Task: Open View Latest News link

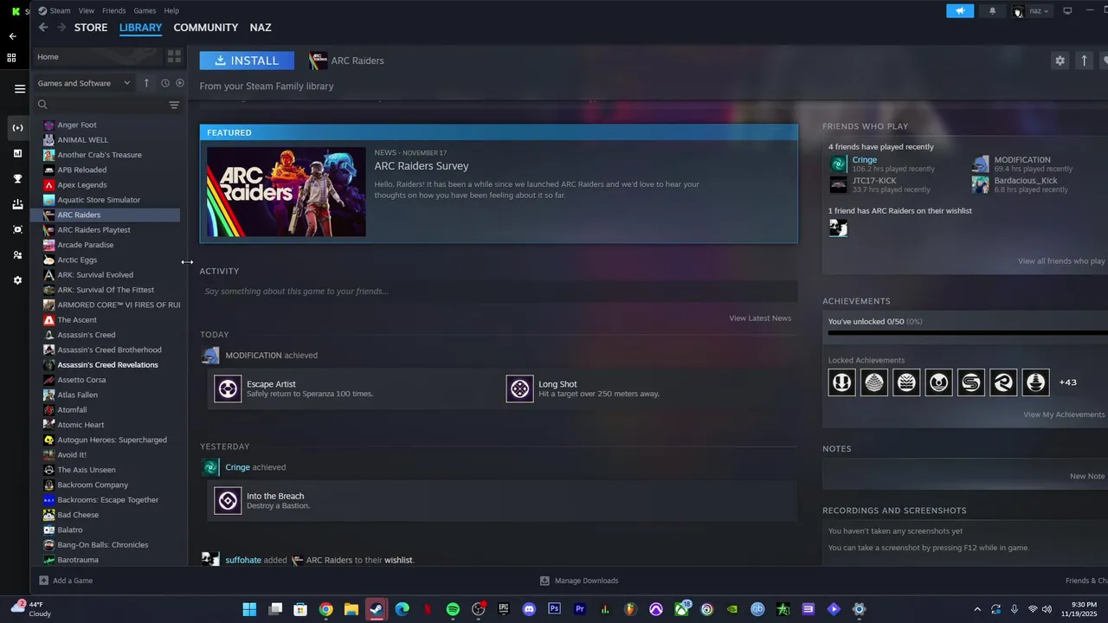Action: pyautogui.click(x=760, y=318)
